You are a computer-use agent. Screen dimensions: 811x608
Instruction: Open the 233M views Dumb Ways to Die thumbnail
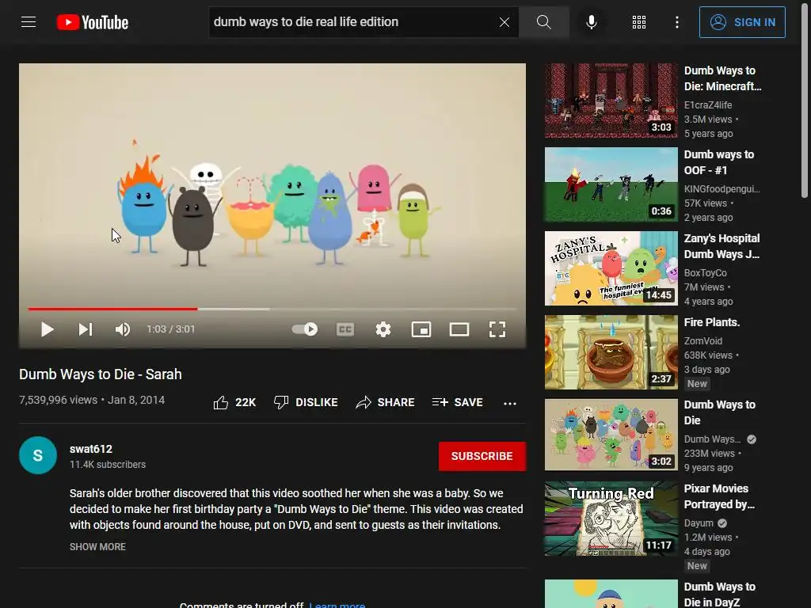click(x=611, y=435)
